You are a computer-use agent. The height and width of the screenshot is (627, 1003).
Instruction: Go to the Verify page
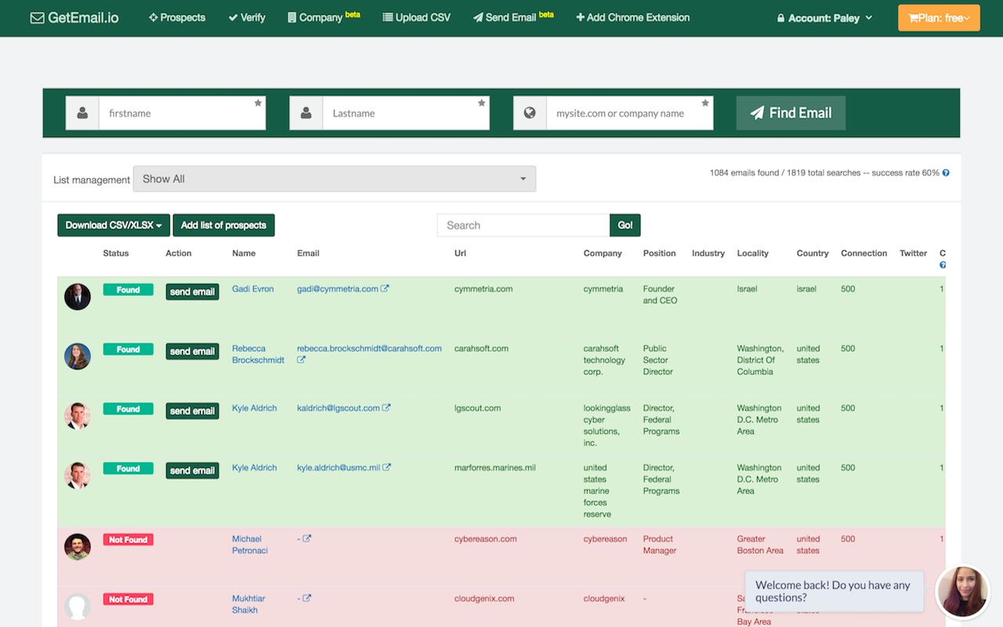coord(247,17)
